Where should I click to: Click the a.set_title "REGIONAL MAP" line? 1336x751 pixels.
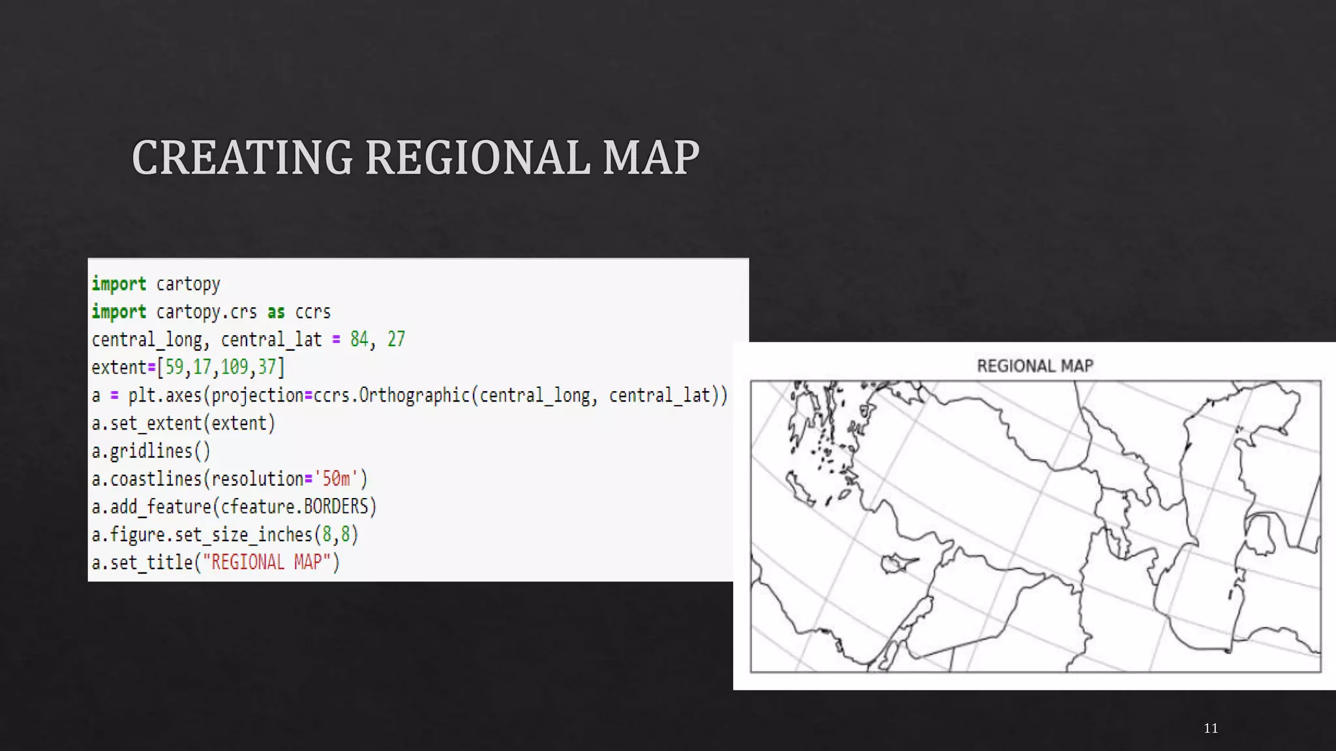tap(215, 563)
